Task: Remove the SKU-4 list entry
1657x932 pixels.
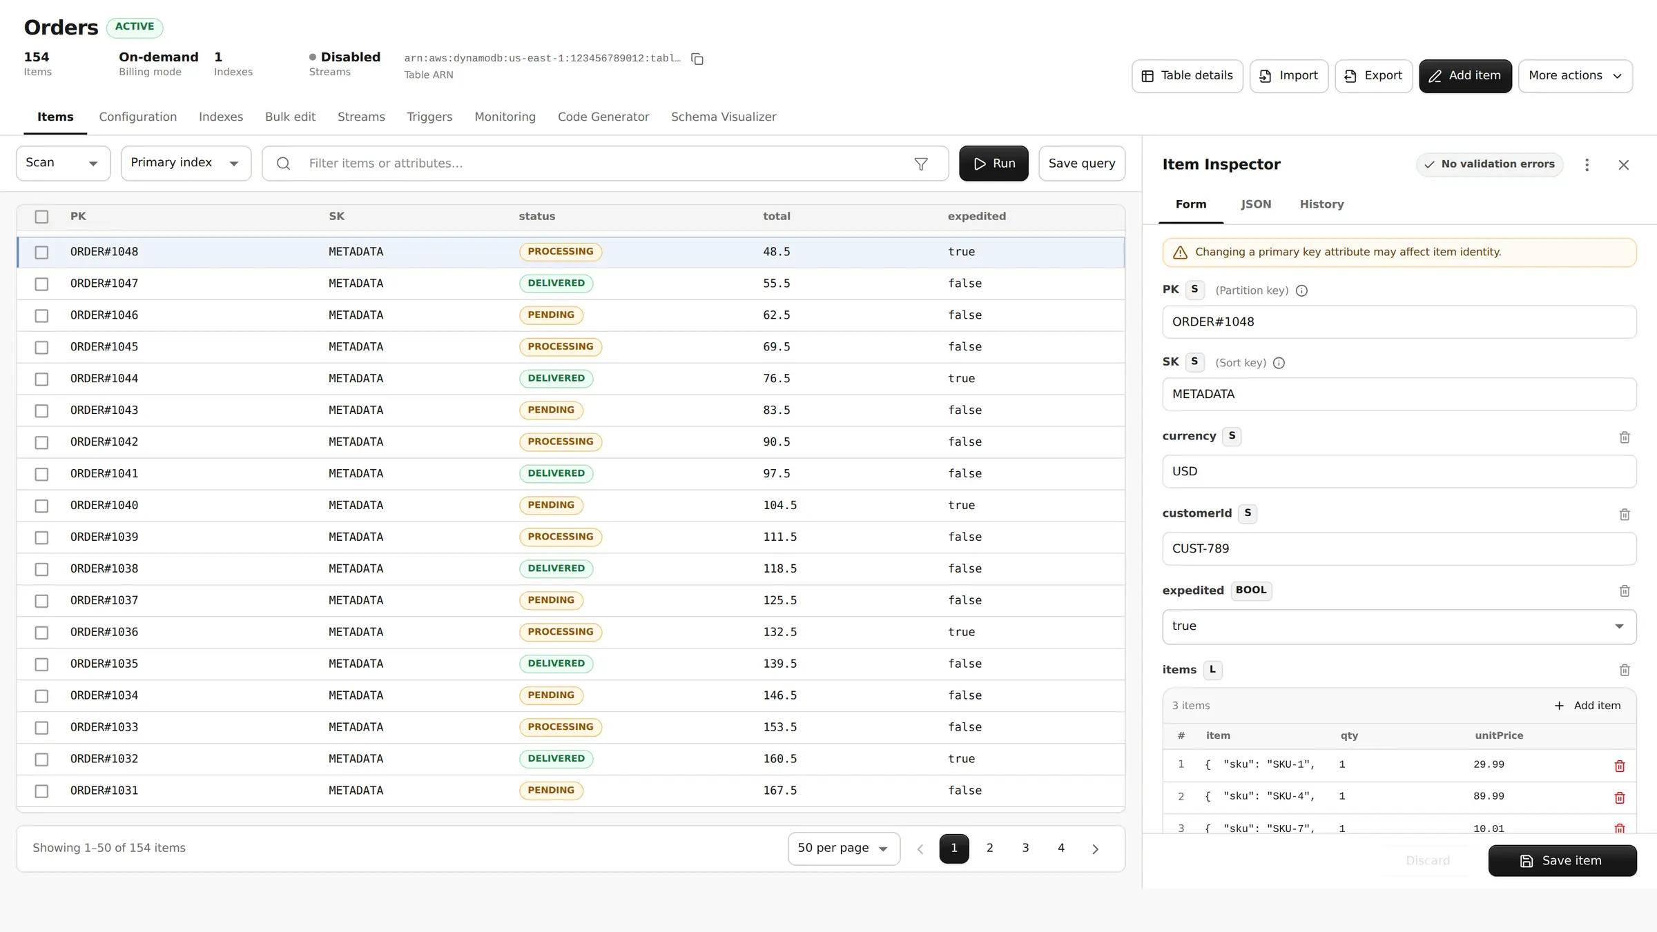Action: (1620, 797)
